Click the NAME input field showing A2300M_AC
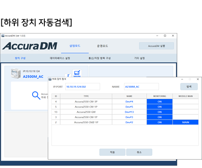Viewport: 202px width, 168px height. pos(141,87)
